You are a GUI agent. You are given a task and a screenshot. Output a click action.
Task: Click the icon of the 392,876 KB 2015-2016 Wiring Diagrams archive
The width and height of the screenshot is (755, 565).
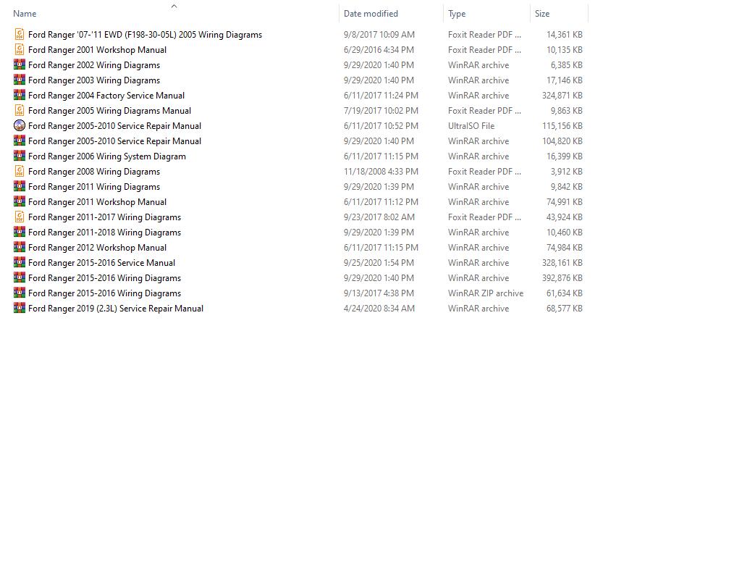click(x=20, y=278)
